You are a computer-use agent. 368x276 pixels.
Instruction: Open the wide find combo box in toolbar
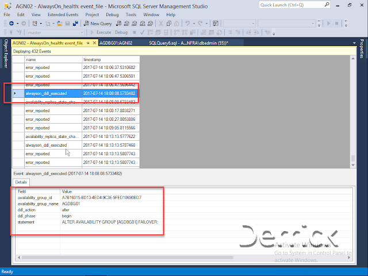[286, 23]
